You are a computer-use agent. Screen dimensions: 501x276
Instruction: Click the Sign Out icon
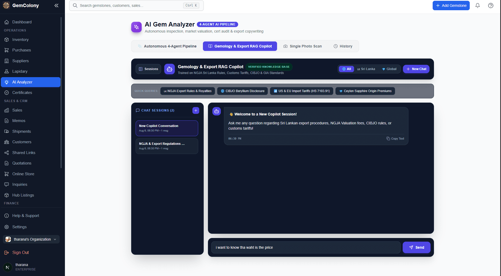pyautogui.click(x=7, y=253)
